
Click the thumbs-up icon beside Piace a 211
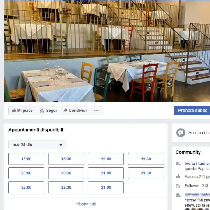pyautogui.click(x=178, y=176)
